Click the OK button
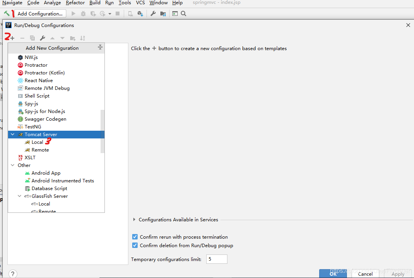The height and width of the screenshot is (278, 414). pyautogui.click(x=333, y=274)
